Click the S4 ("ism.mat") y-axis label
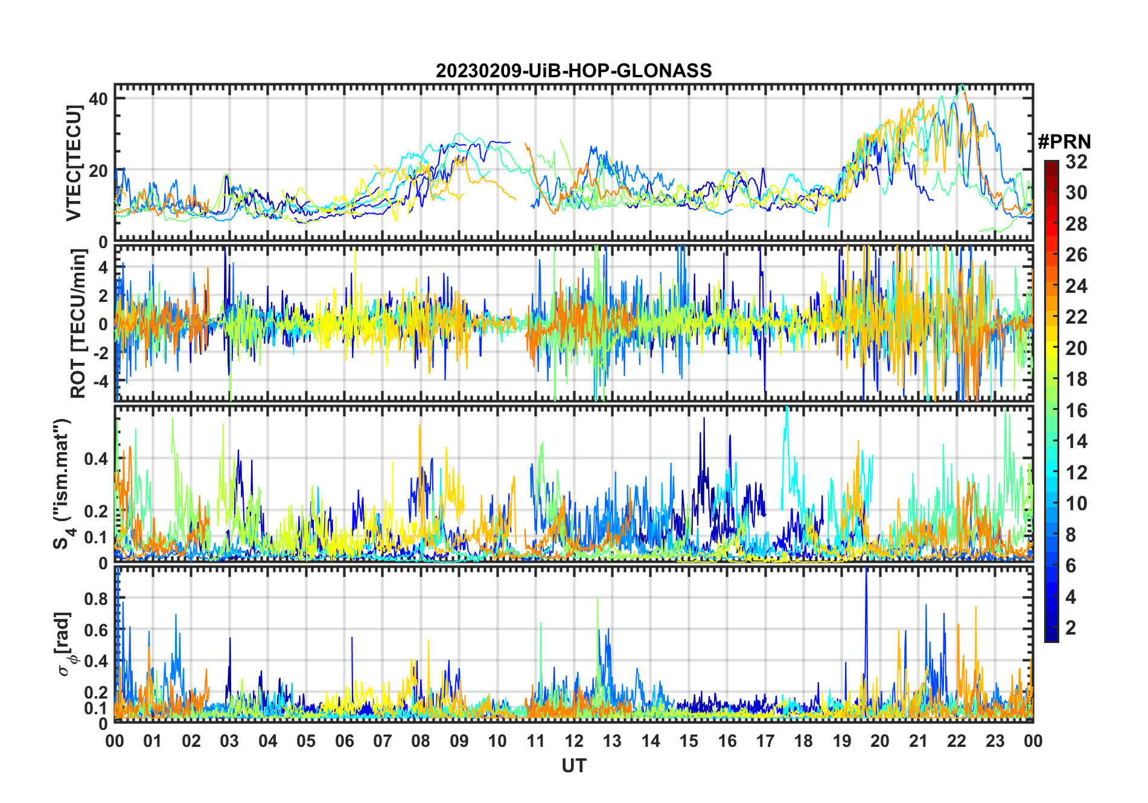This screenshot has height=803, width=1148. [63, 484]
